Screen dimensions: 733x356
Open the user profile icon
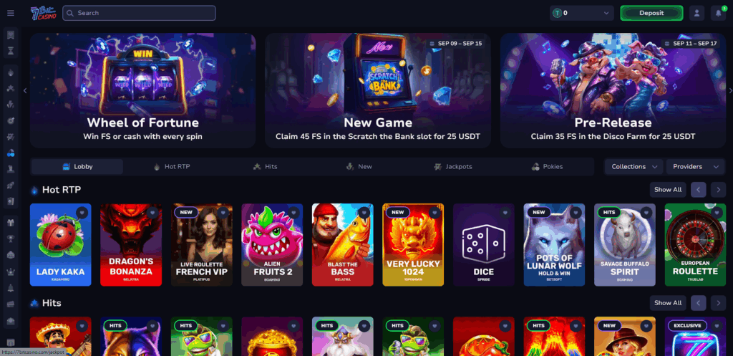(x=696, y=13)
